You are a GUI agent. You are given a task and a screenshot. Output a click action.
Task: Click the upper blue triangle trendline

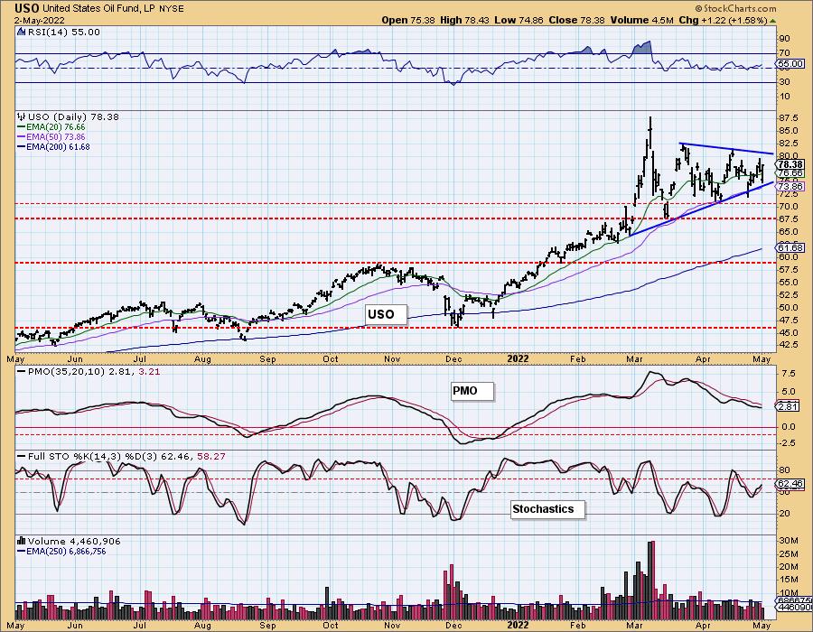pos(726,149)
